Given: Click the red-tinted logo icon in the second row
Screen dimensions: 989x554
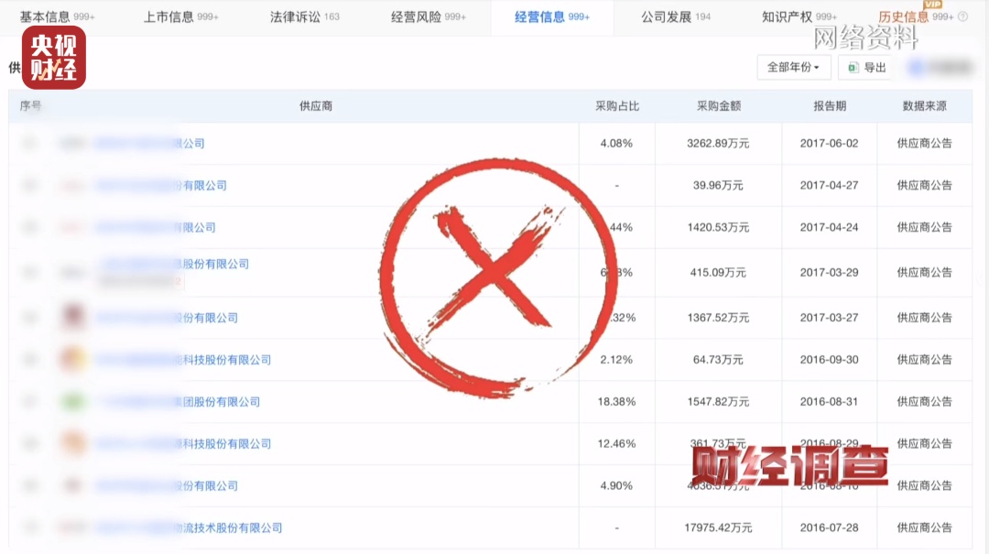Looking at the screenshot, I should 72,185.
